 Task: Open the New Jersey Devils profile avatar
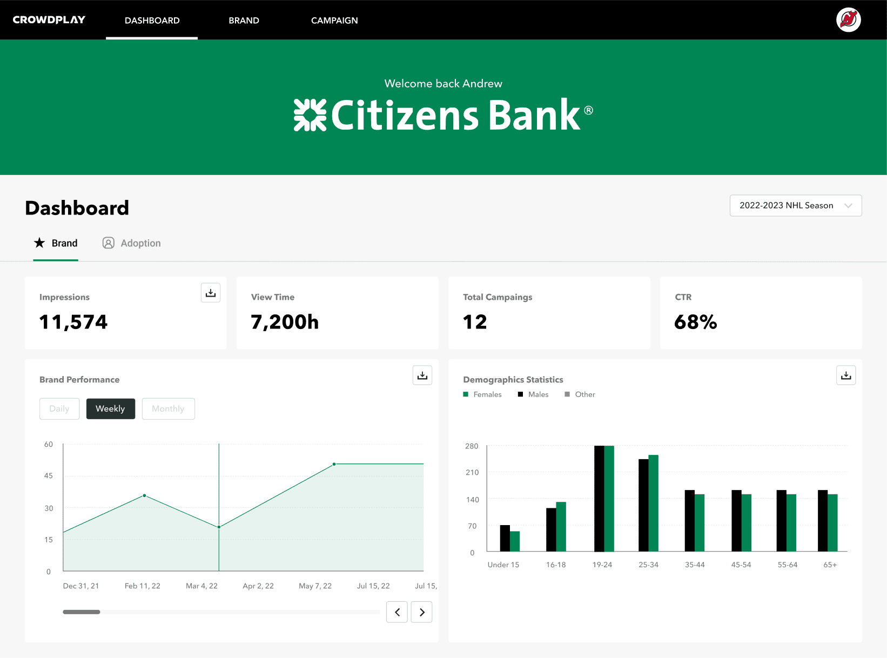tap(848, 19)
